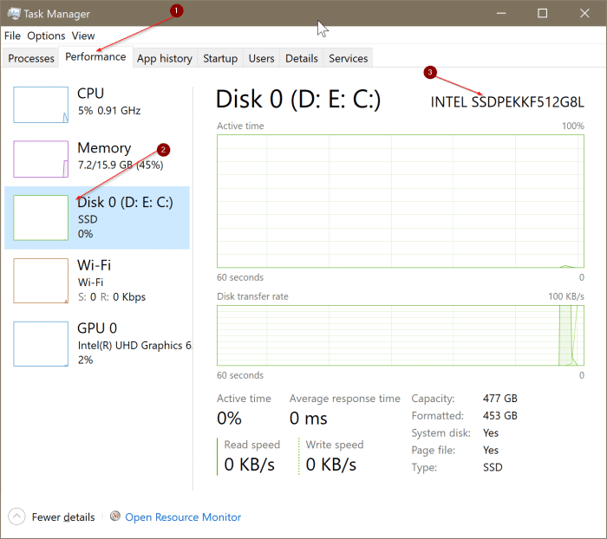Switch to the App history tab
This screenshot has width=607, height=539.
tap(165, 58)
